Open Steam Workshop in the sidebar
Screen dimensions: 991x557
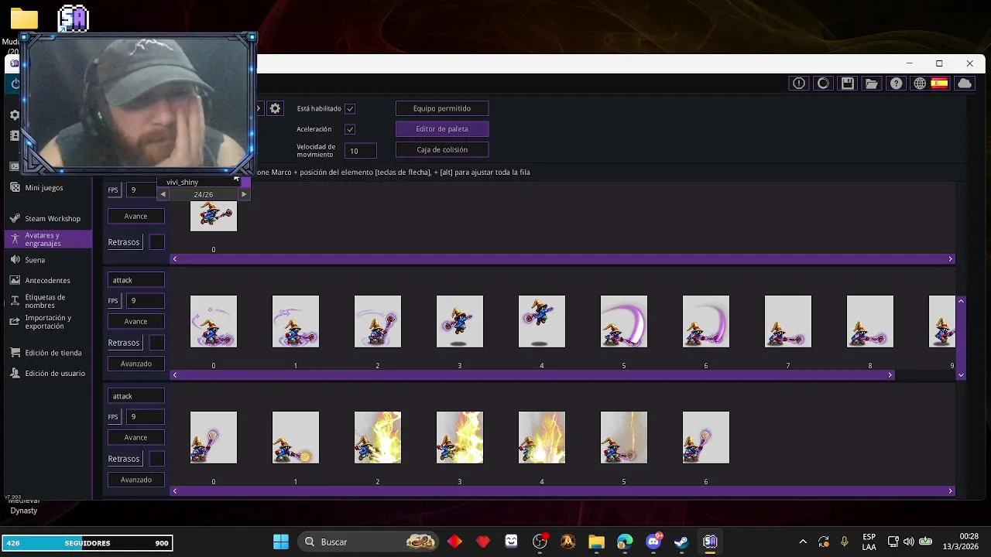click(x=52, y=219)
